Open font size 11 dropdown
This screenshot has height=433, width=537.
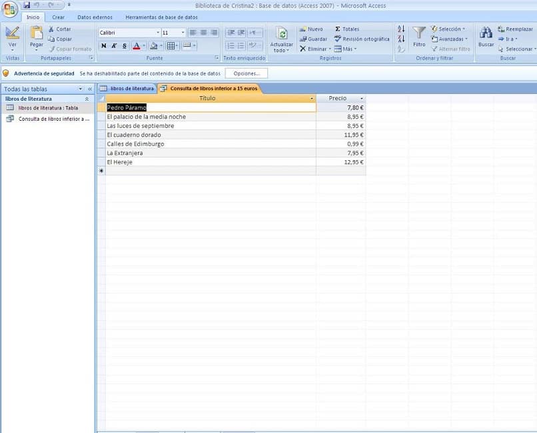[183, 33]
